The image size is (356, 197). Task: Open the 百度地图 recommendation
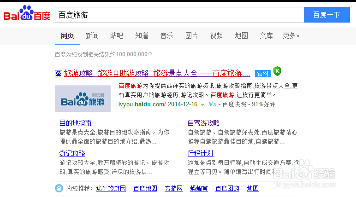pyautogui.click(x=145, y=188)
